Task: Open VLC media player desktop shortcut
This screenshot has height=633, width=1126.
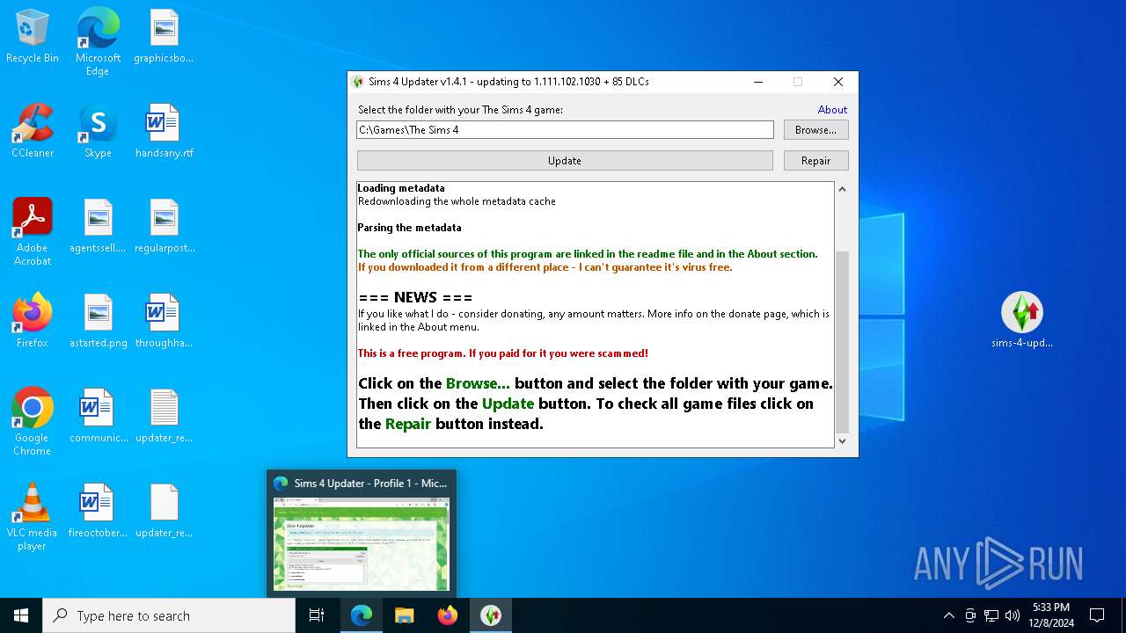Action: [33, 517]
